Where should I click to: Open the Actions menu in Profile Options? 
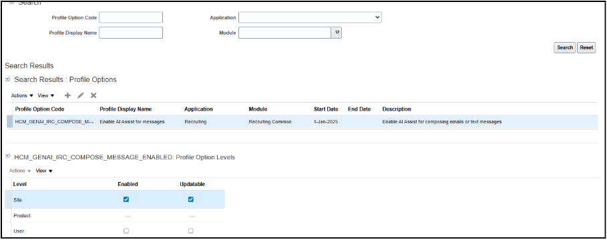pyautogui.click(x=22, y=95)
